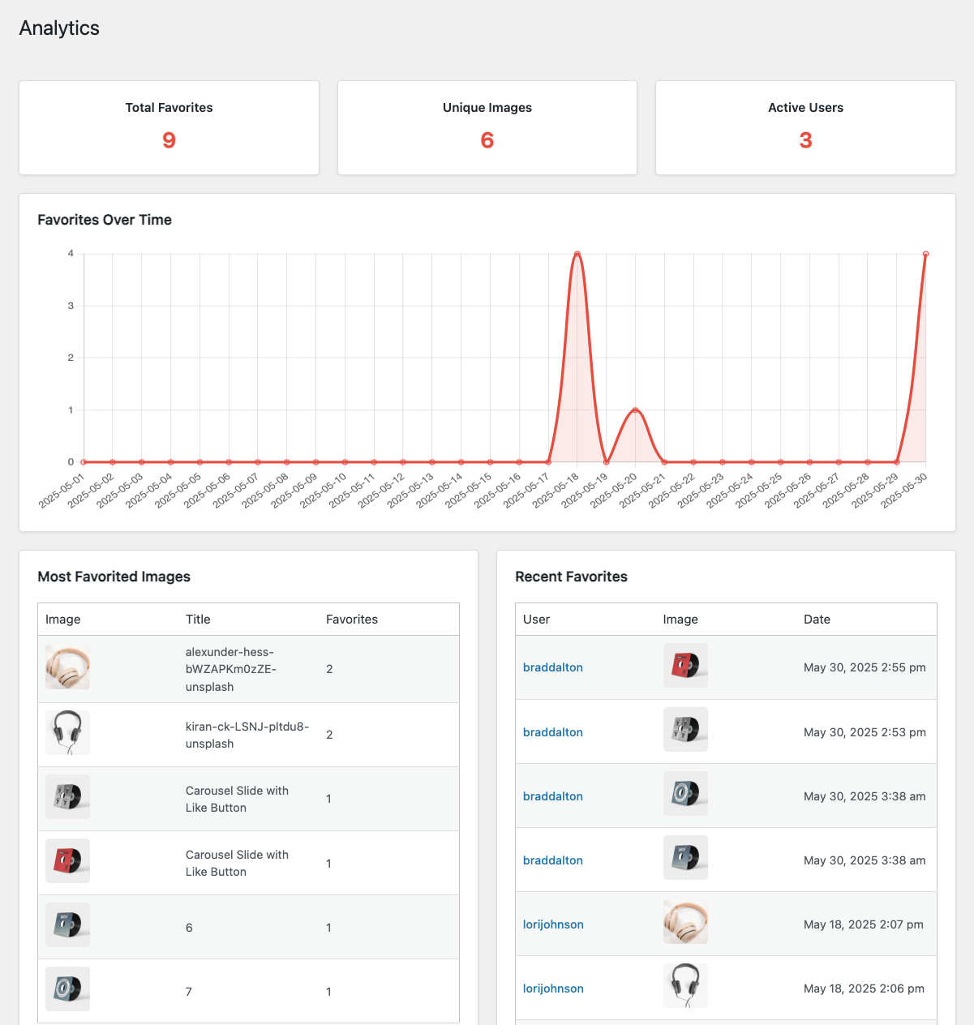Click the chart data point on 2025-05-20
This screenshot has width=974, height=1025.
(635, 410)
